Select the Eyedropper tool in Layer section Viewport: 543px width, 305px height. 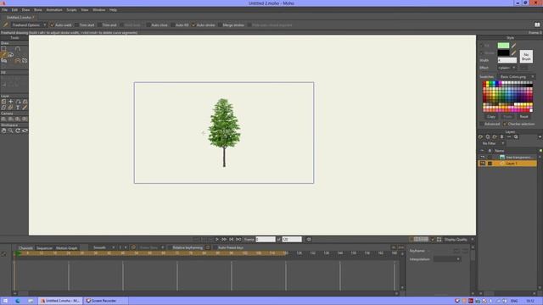click(x=25, y=108)
